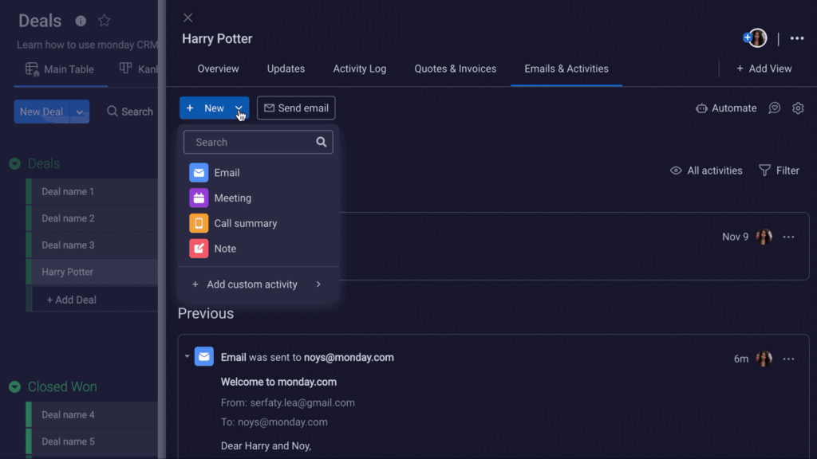
Task: Select the Harry Potter deal row
Action: (92, 272)
